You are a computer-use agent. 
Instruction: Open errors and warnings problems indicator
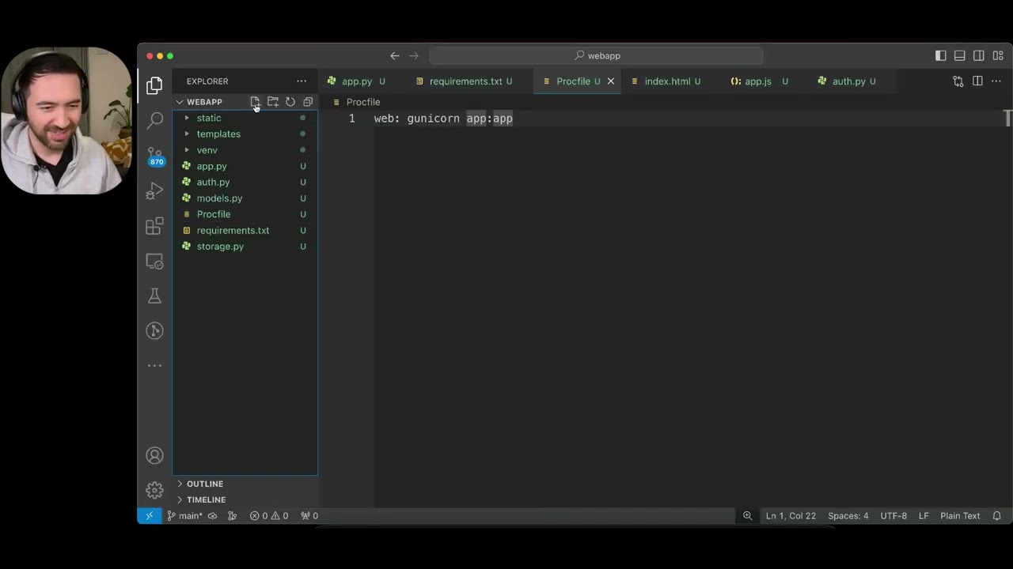[269, 515]
